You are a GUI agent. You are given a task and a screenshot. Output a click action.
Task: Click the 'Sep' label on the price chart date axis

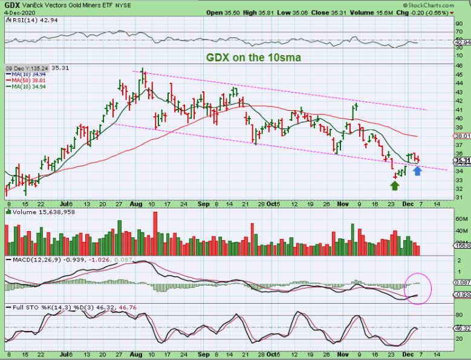203,205
